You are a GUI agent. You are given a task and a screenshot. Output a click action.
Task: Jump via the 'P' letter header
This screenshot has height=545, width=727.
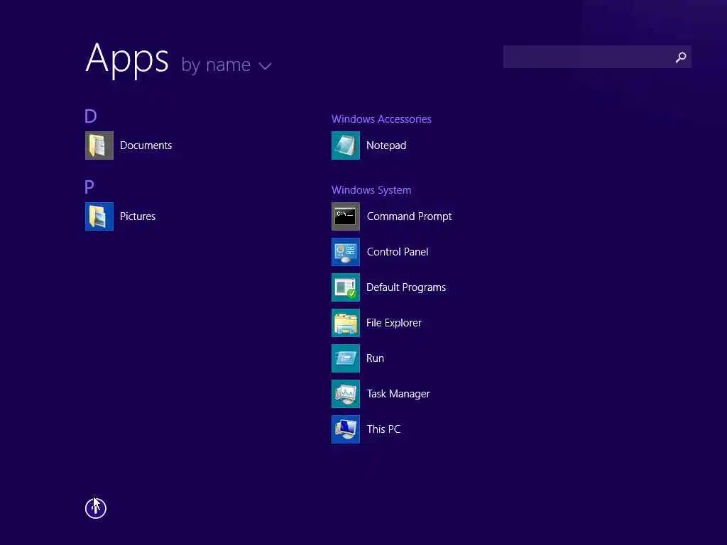click(x=89, y=187)
